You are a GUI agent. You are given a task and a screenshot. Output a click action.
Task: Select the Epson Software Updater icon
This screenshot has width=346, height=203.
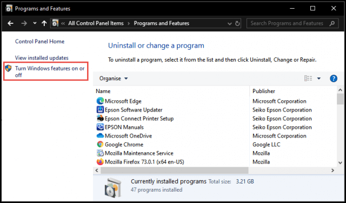(x=100, y=110)
